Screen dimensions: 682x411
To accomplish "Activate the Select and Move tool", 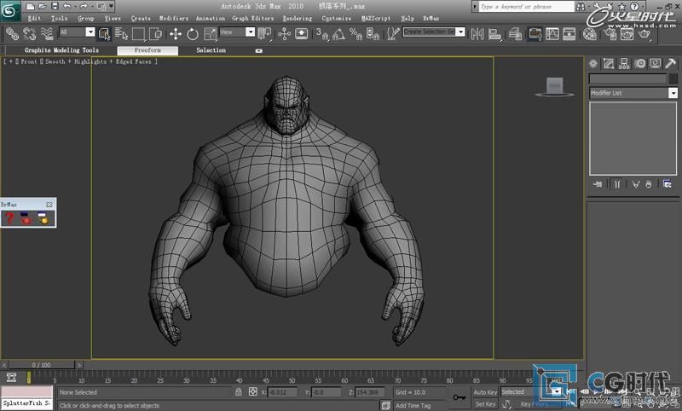I will (x=176, y=33).
